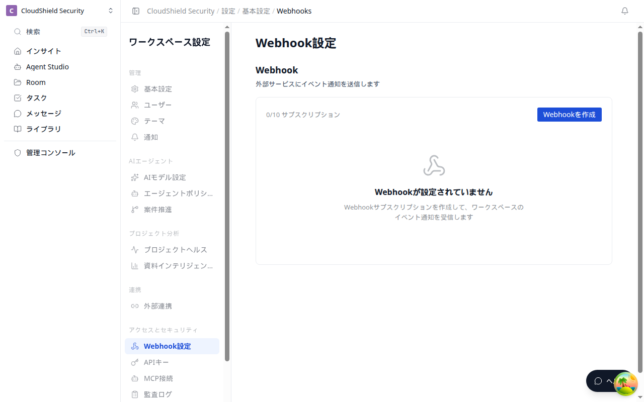
Task: Click the search magnifier icon
Action: coord(18,32)
